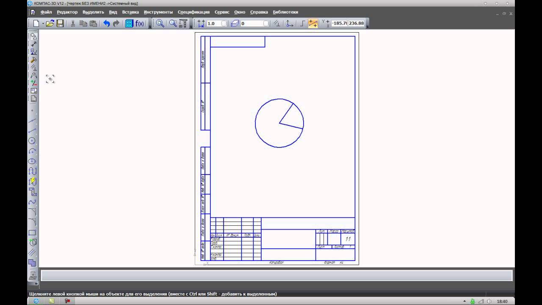Select the Fillet tool
This screenshot has height=305, width=542.
tap(32, 222)
